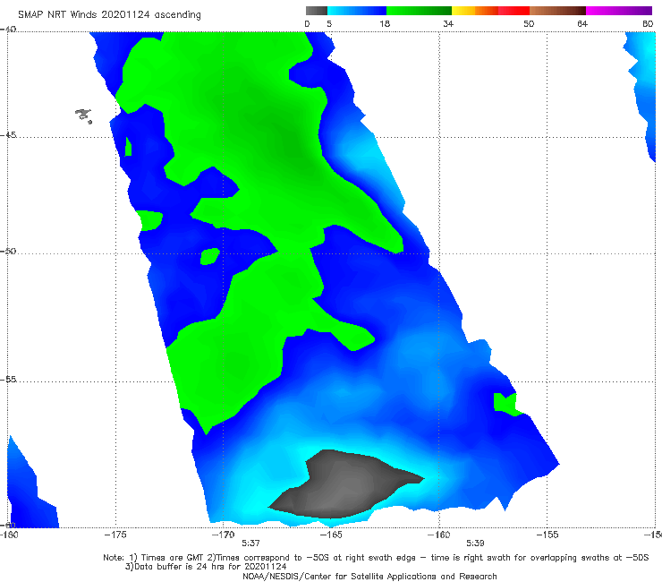Click the '-50' latitude axis label
This screenshot has width=662, height=582.
point(8,251)
